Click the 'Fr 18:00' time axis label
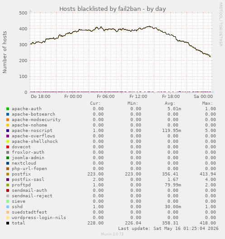 (171, 97)
